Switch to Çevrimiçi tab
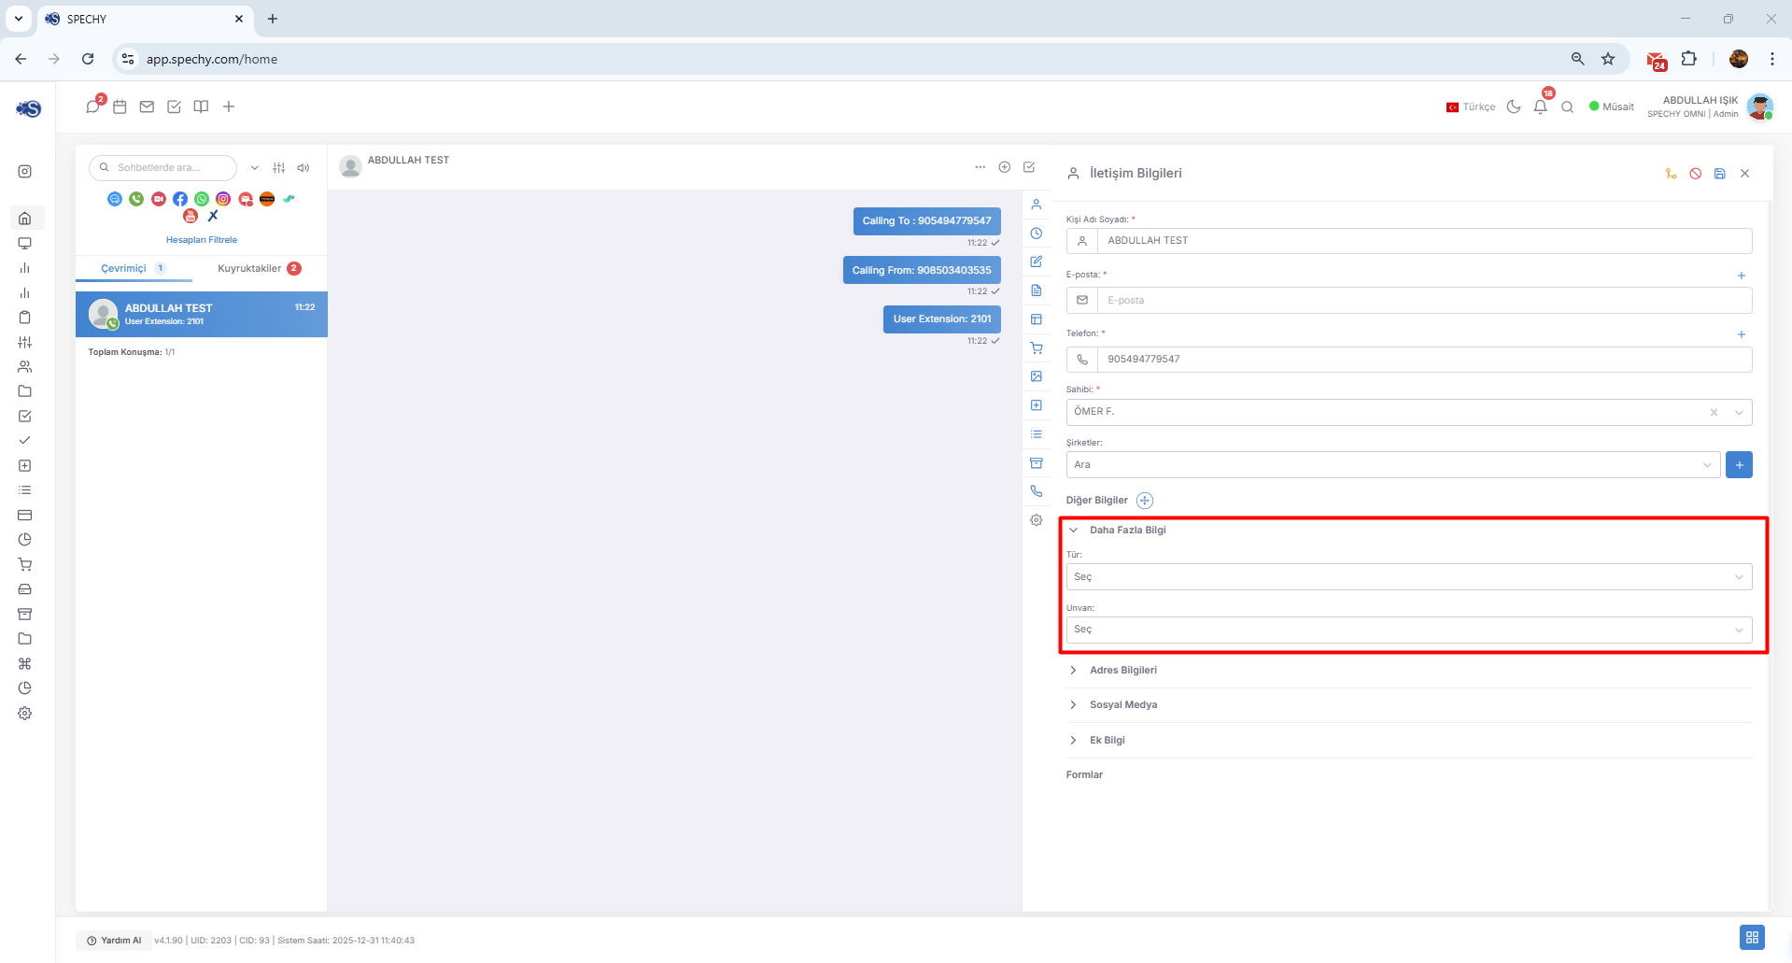Image resolution: width=1792 pixels, height=963 pixels. [x=134, y=268]
